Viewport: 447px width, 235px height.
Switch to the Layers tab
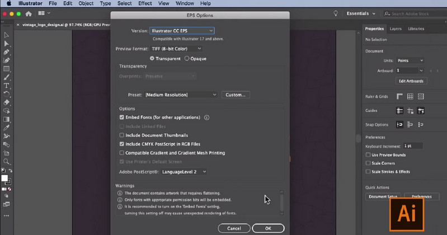[396, 29]
